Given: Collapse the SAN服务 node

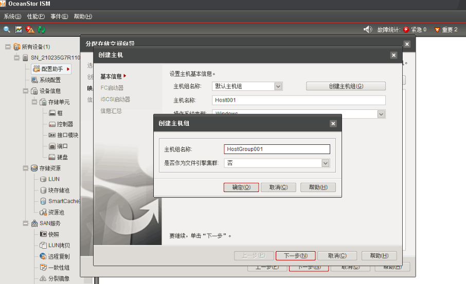Looking at the screenshot, I should [x=26, y=223].
